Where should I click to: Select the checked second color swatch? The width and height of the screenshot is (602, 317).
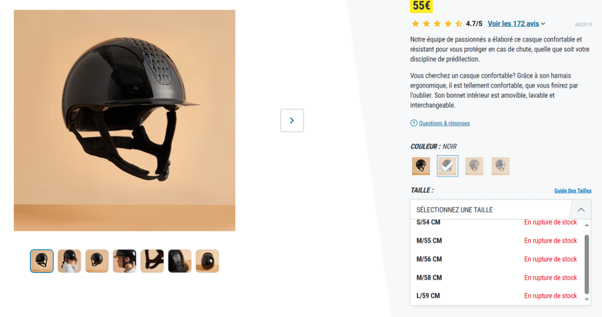pos(447,166)
